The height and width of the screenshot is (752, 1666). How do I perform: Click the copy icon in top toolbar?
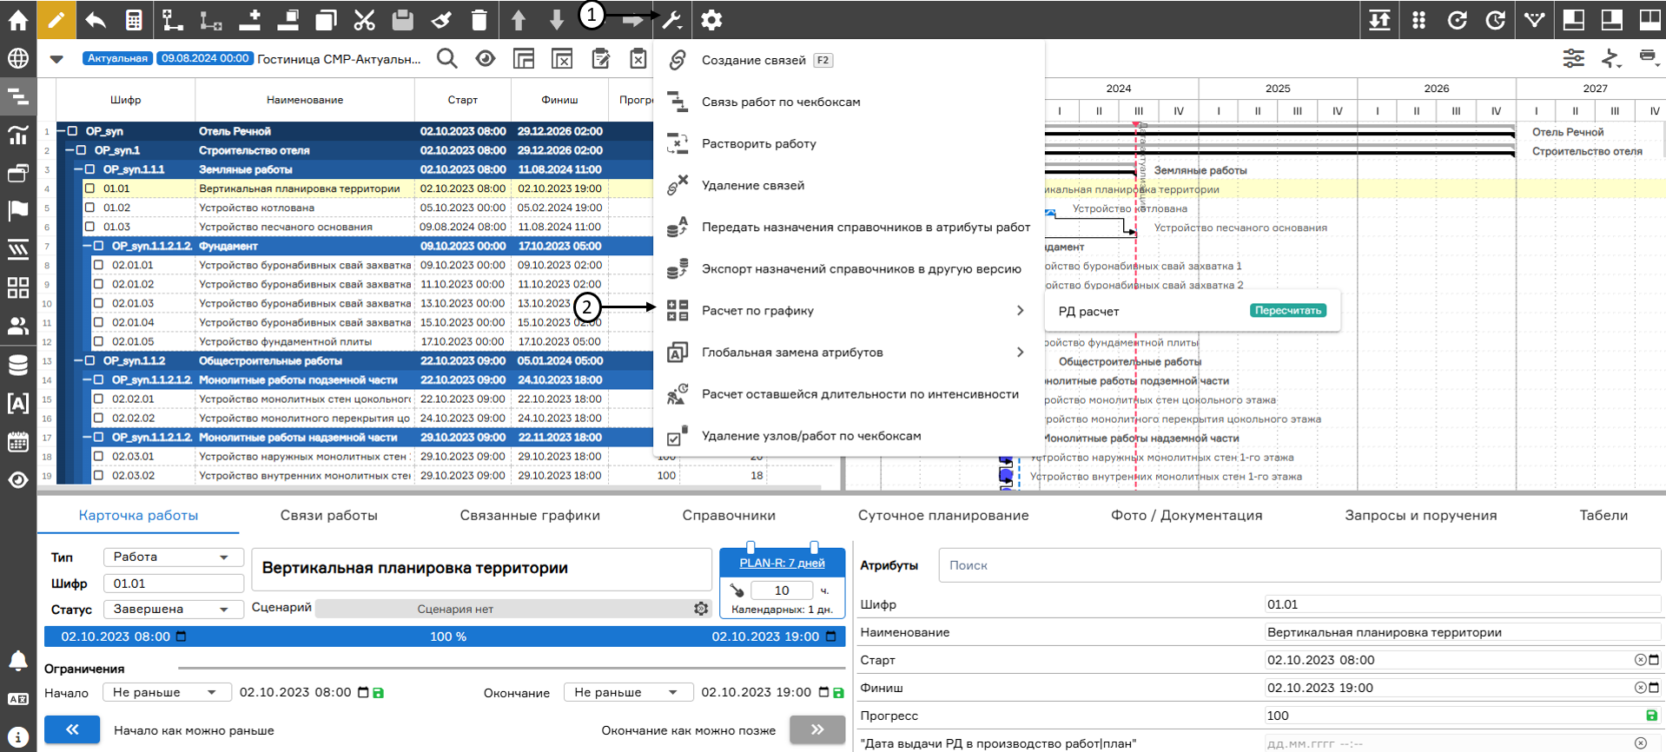point(326,20)
